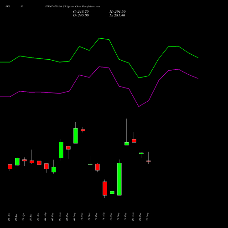Select the 27 Apr date label
228x228 pixels.
point(16,217)
